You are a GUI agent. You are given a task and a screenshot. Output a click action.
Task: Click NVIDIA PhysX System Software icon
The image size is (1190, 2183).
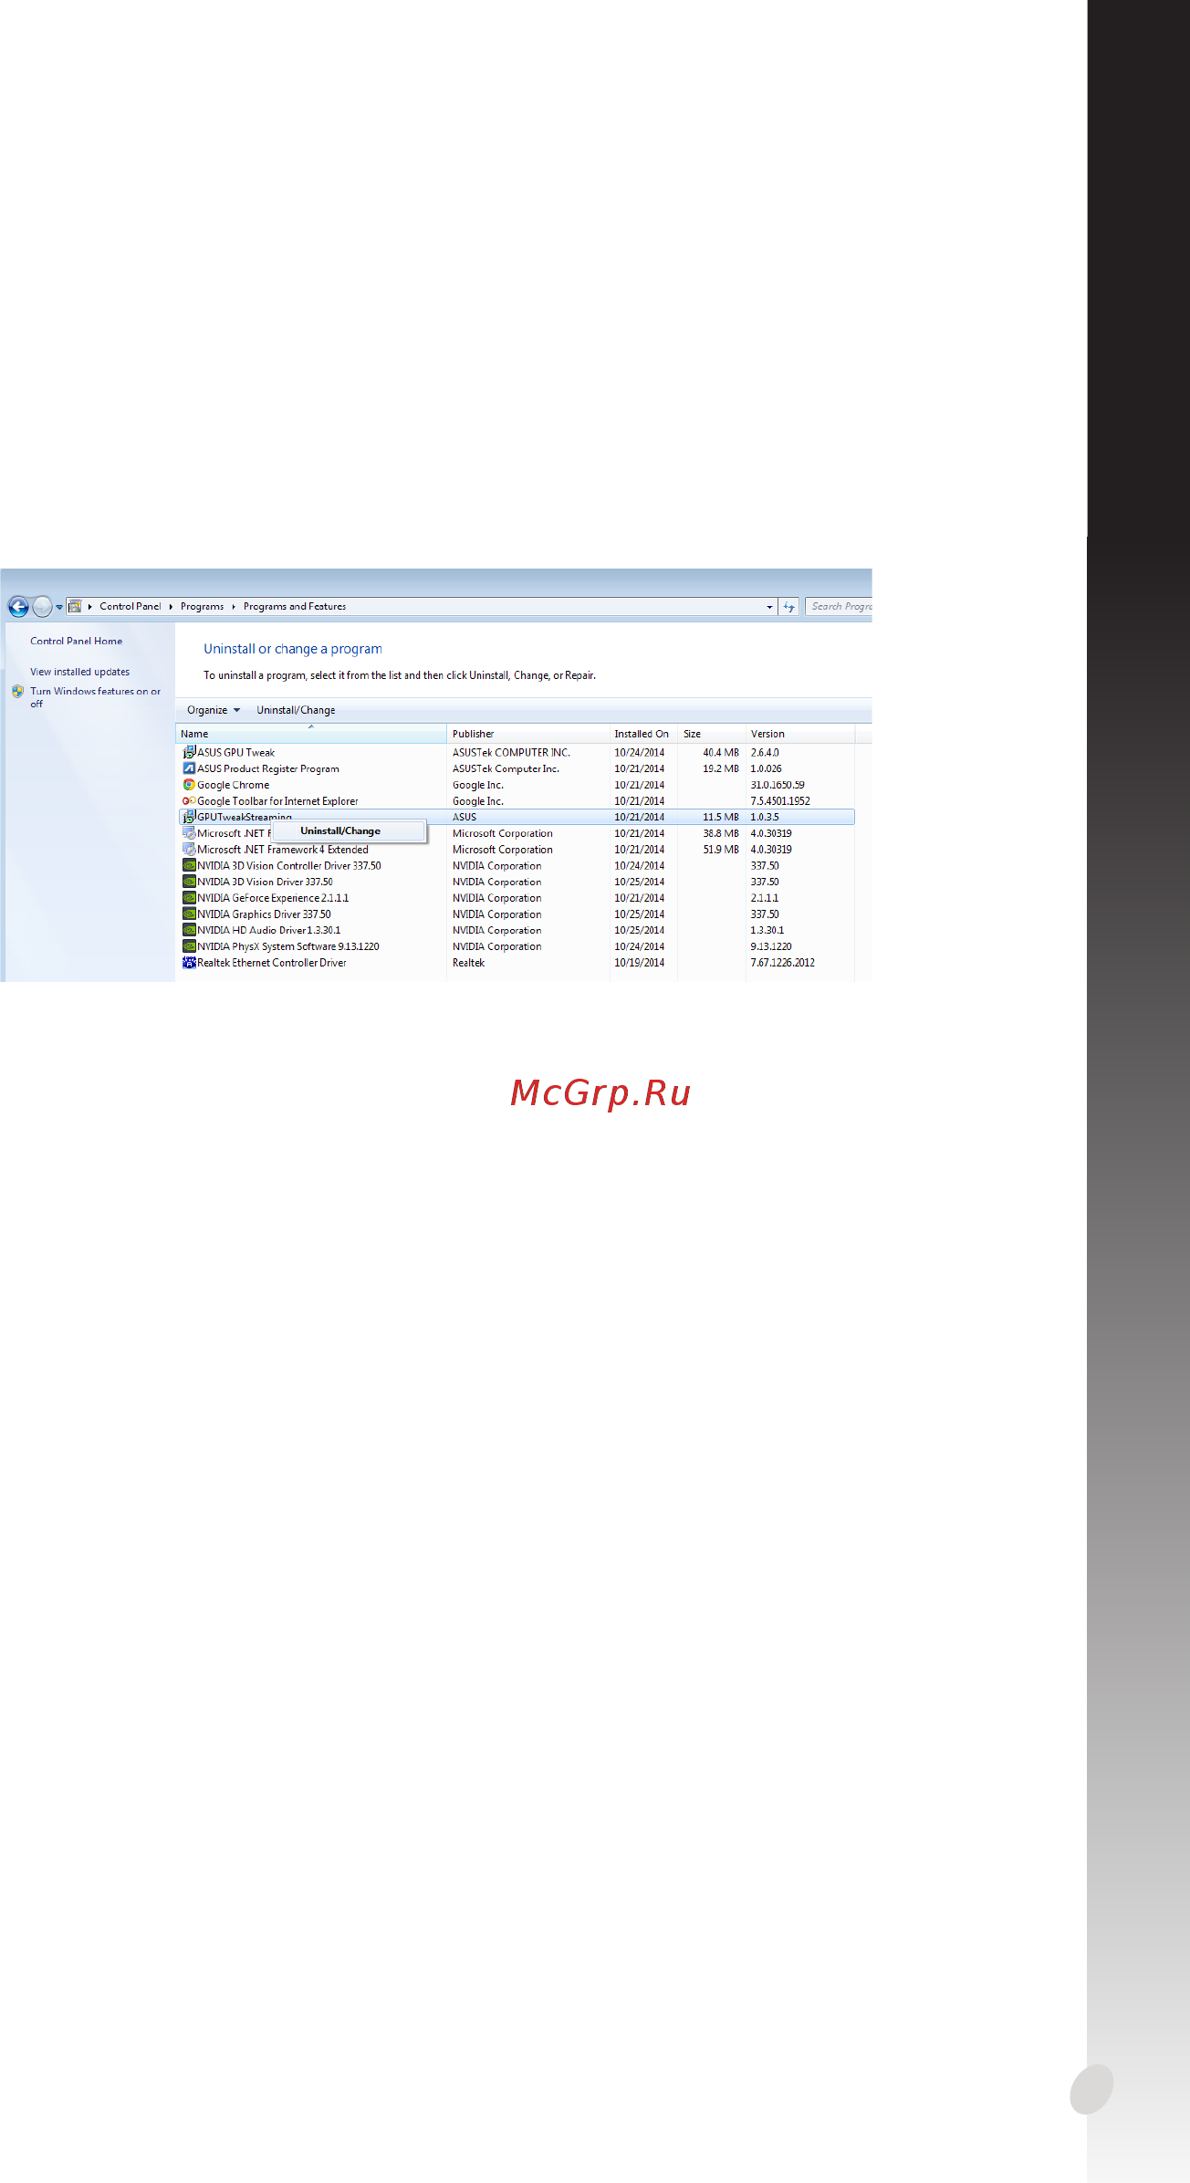click(189, 946)
